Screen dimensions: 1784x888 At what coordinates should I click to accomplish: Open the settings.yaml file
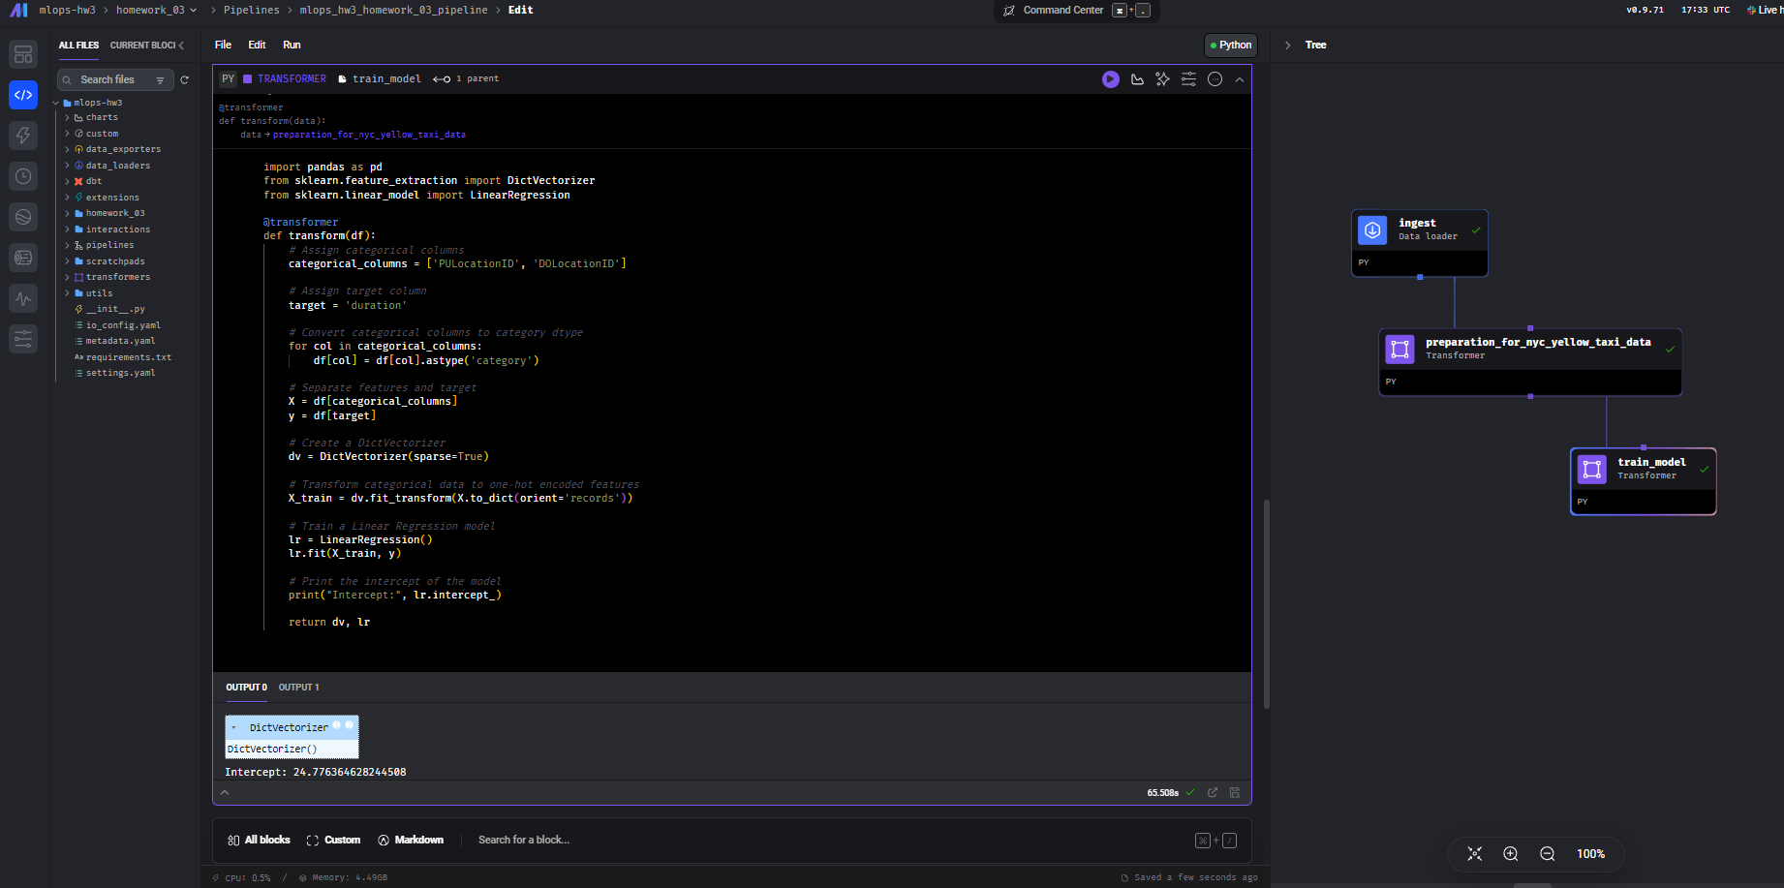point(120,373)
